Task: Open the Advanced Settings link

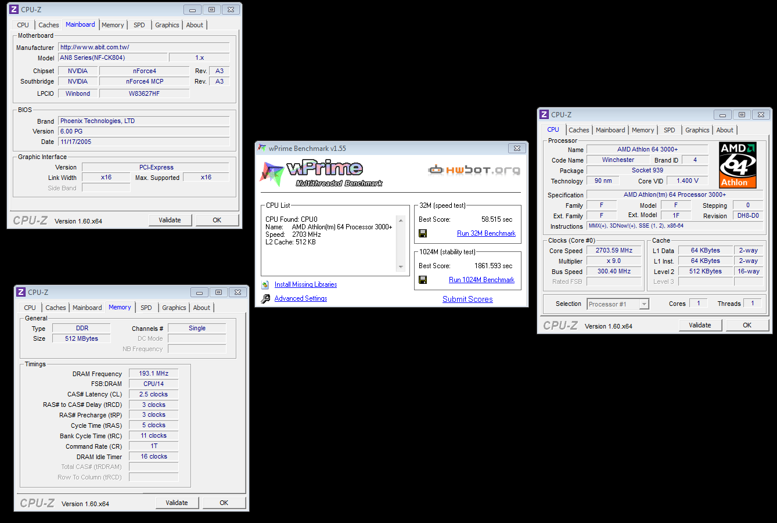Action: [301, 298]
